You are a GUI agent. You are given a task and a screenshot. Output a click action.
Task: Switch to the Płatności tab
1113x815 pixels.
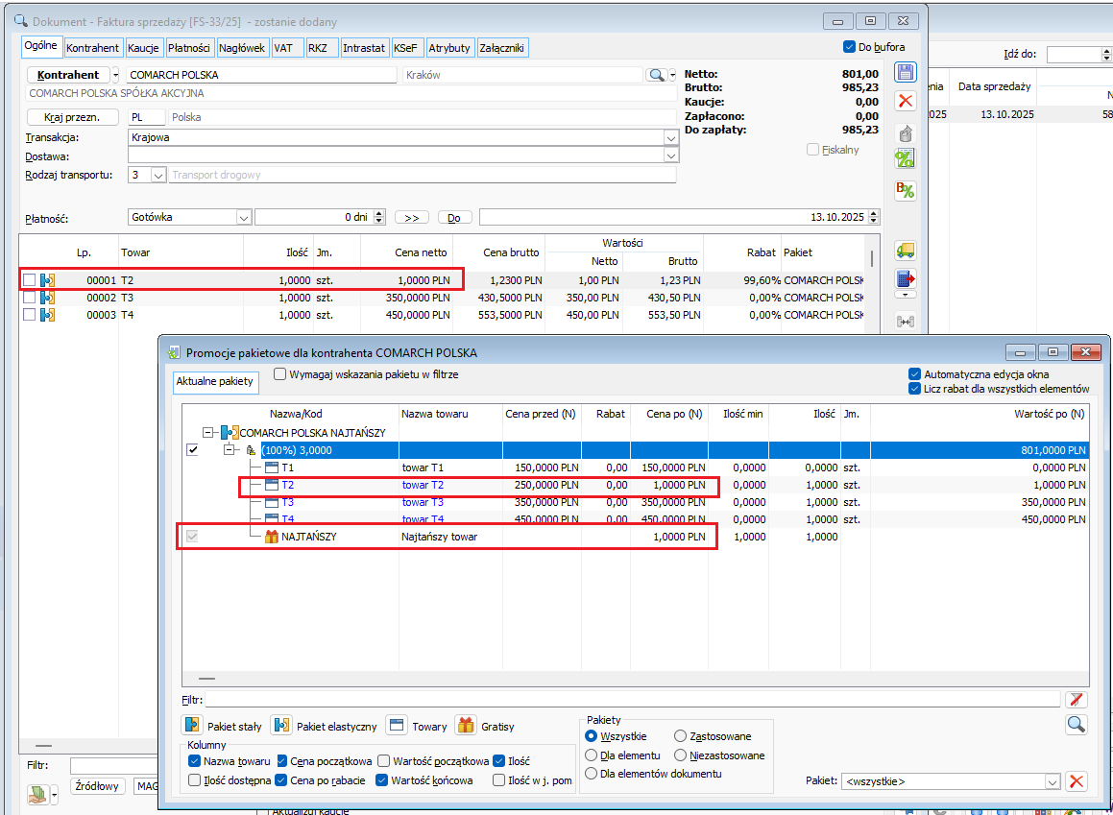pos(189,47)
